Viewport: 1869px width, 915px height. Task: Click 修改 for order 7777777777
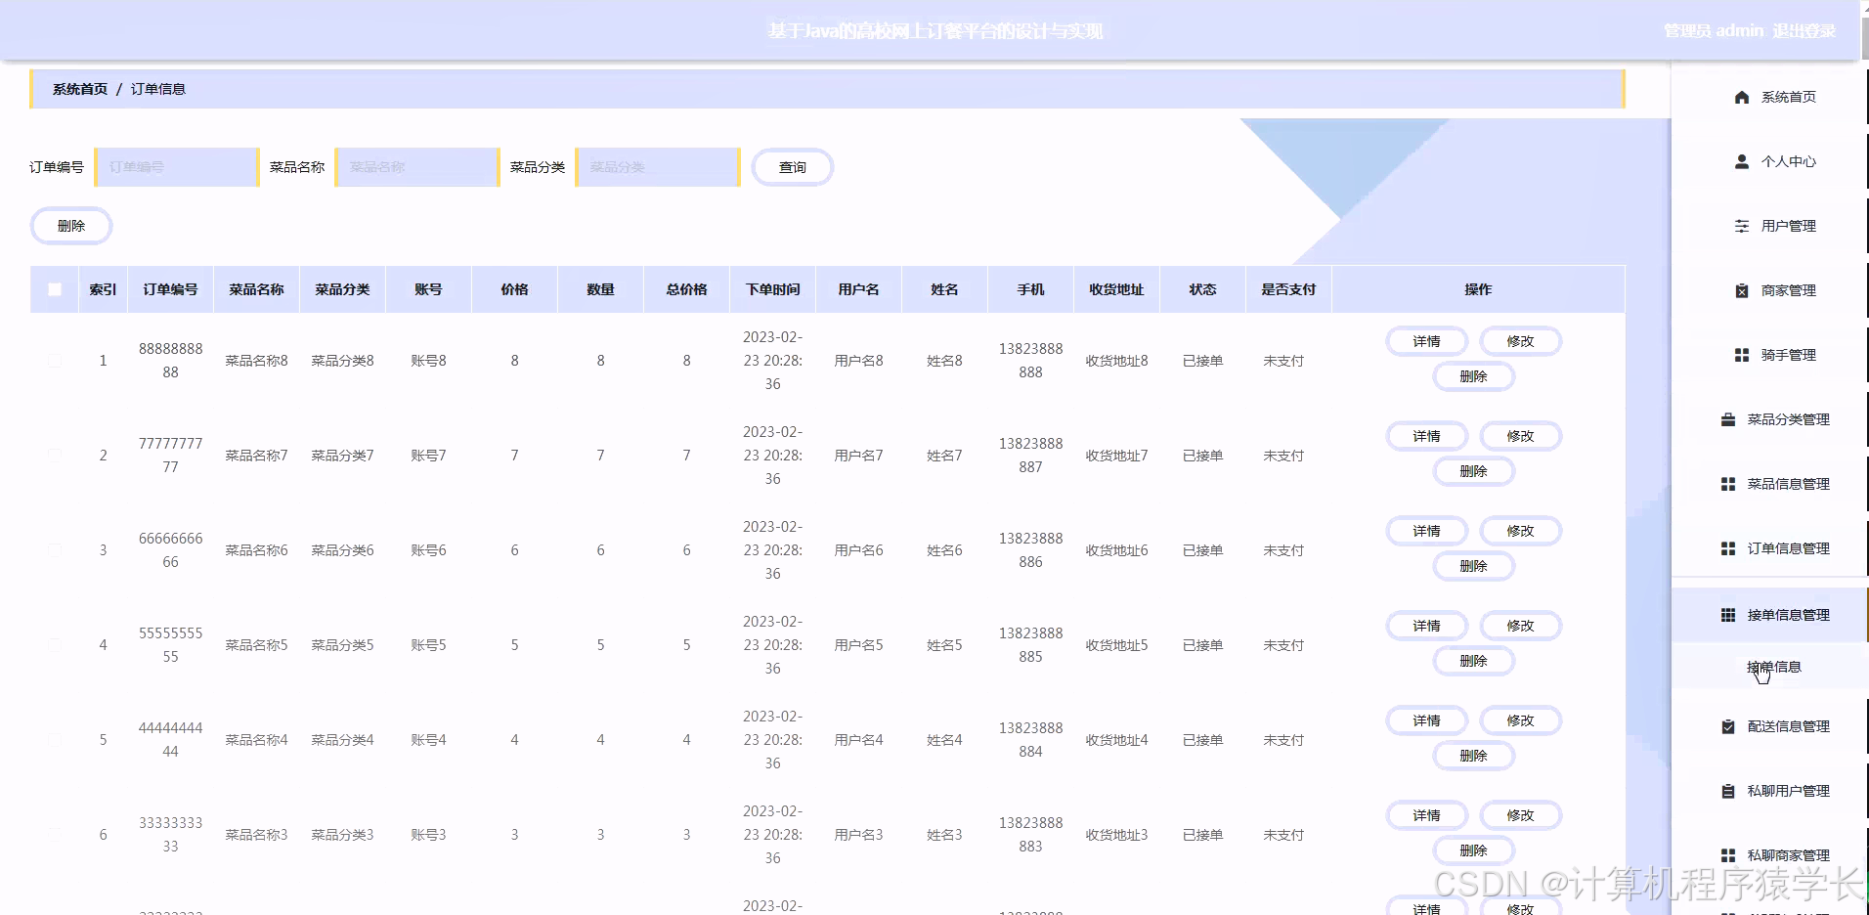pos(1520,436)
